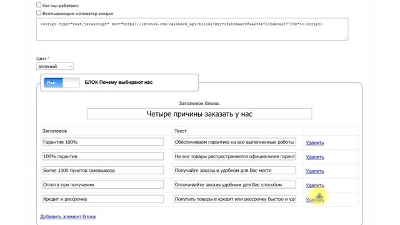Edit text 'Оплачивайте заказы удобным для Вас способом'

235,185
